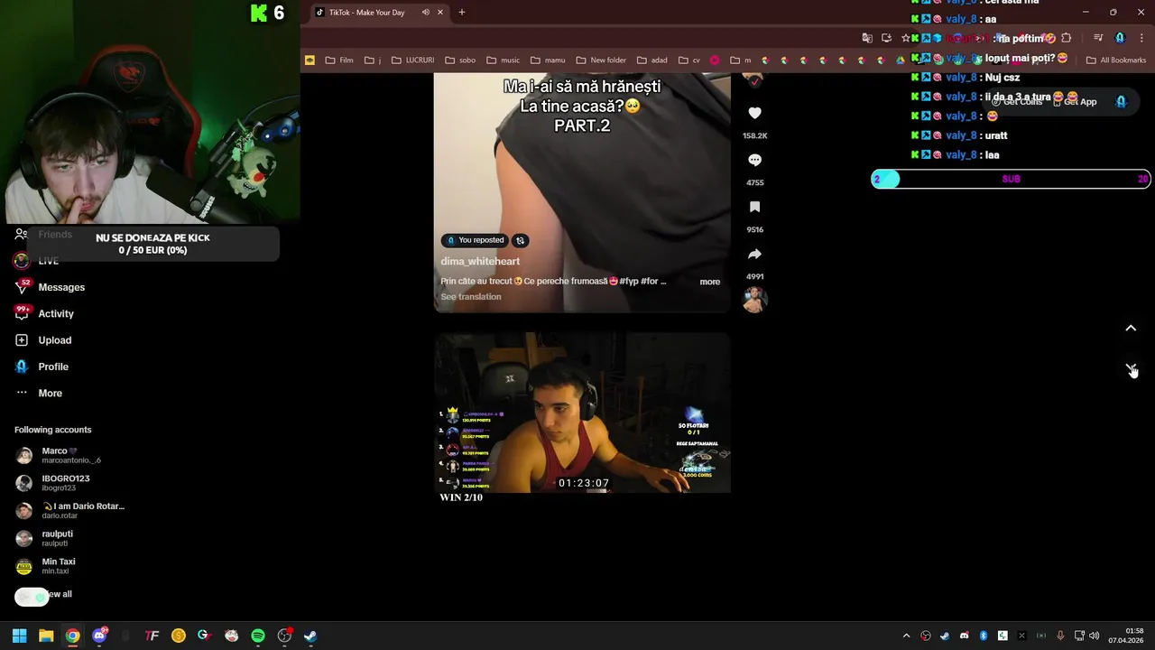Open the 'New folder' bookmarks folder
This screenshot has height=650, width=1155.
[601, 60]
